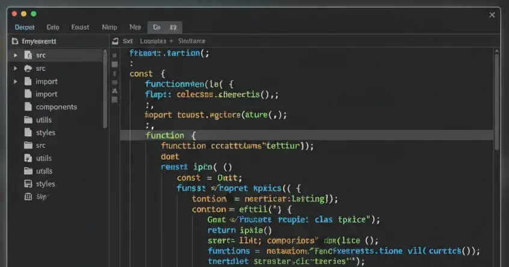Expand the highlighted src tree row arrow

15,55
